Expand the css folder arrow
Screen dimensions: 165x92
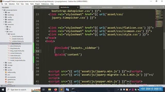[x=5, y=27]
